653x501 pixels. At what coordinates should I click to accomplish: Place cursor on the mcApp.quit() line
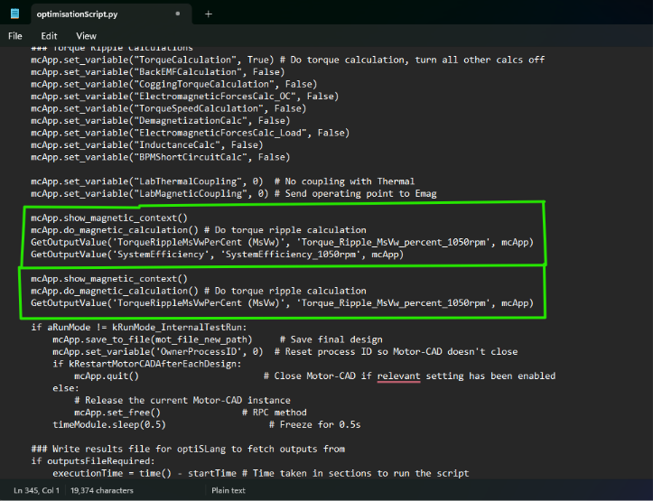(x=107, y=376)
